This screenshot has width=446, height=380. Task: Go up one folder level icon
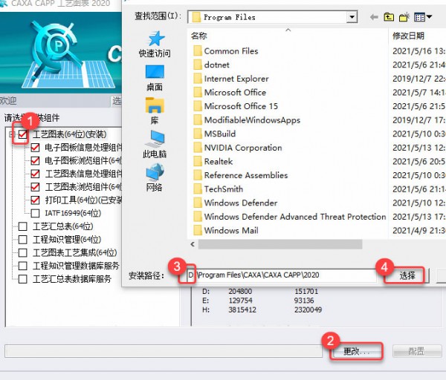[389, 17]
